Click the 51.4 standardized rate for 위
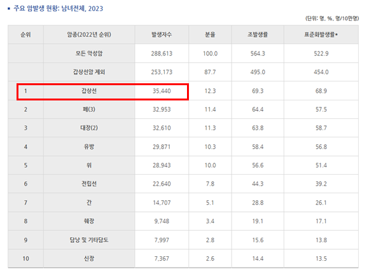The image size is (367, 274). [x=321, y=165]
